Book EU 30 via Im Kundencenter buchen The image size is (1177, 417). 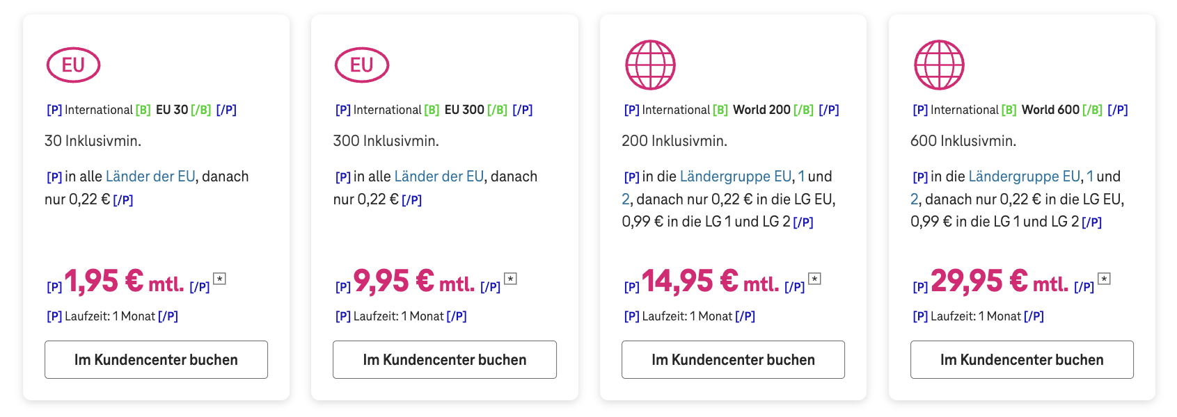click(x=156, y=359)
